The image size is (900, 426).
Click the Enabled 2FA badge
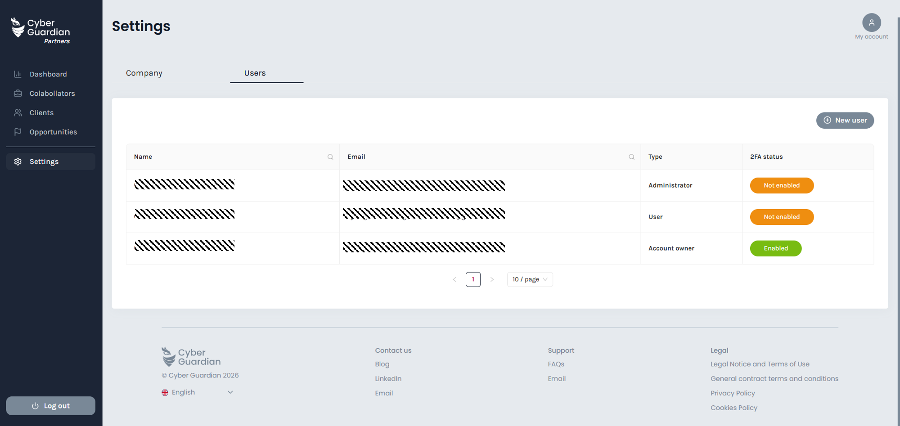(775, 248)
